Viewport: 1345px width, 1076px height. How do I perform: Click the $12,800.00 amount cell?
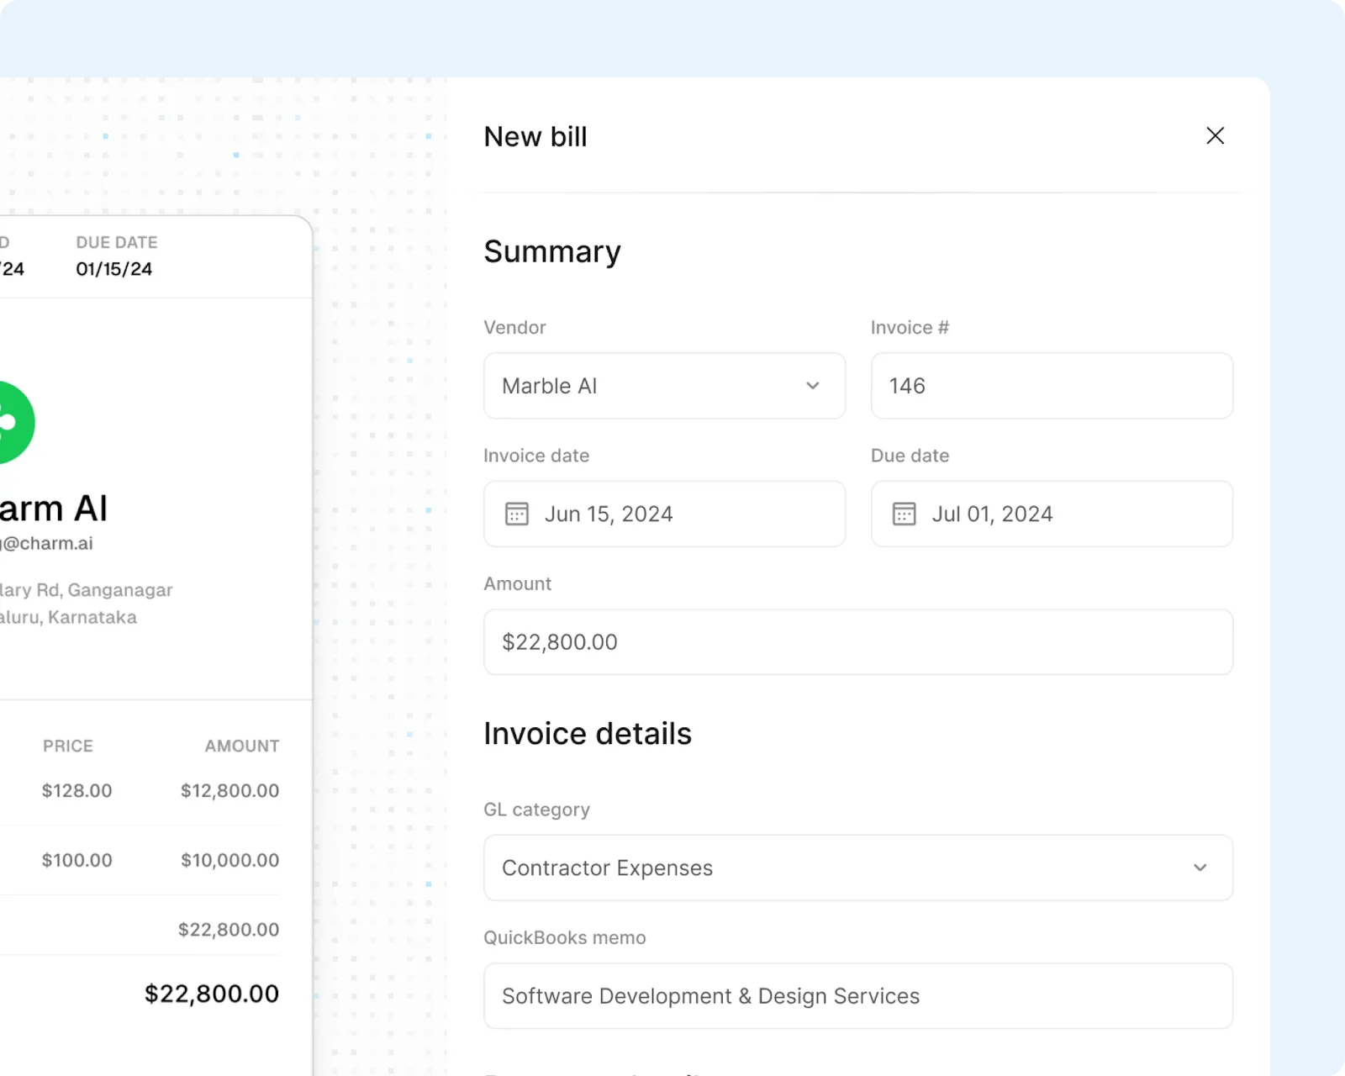tap(230, 791)
